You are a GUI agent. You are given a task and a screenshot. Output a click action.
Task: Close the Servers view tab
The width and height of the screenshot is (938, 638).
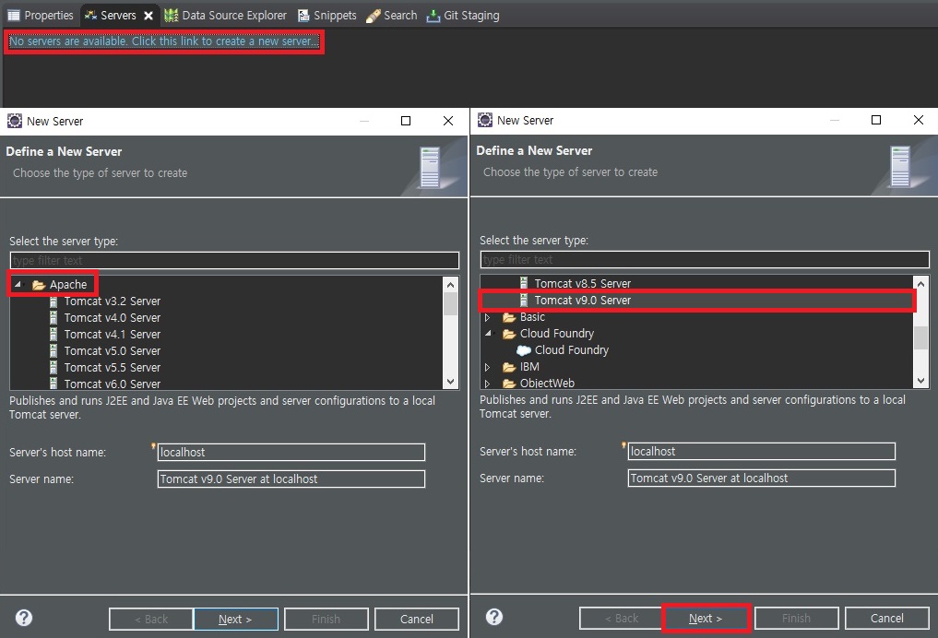click(x=148, y=16)
